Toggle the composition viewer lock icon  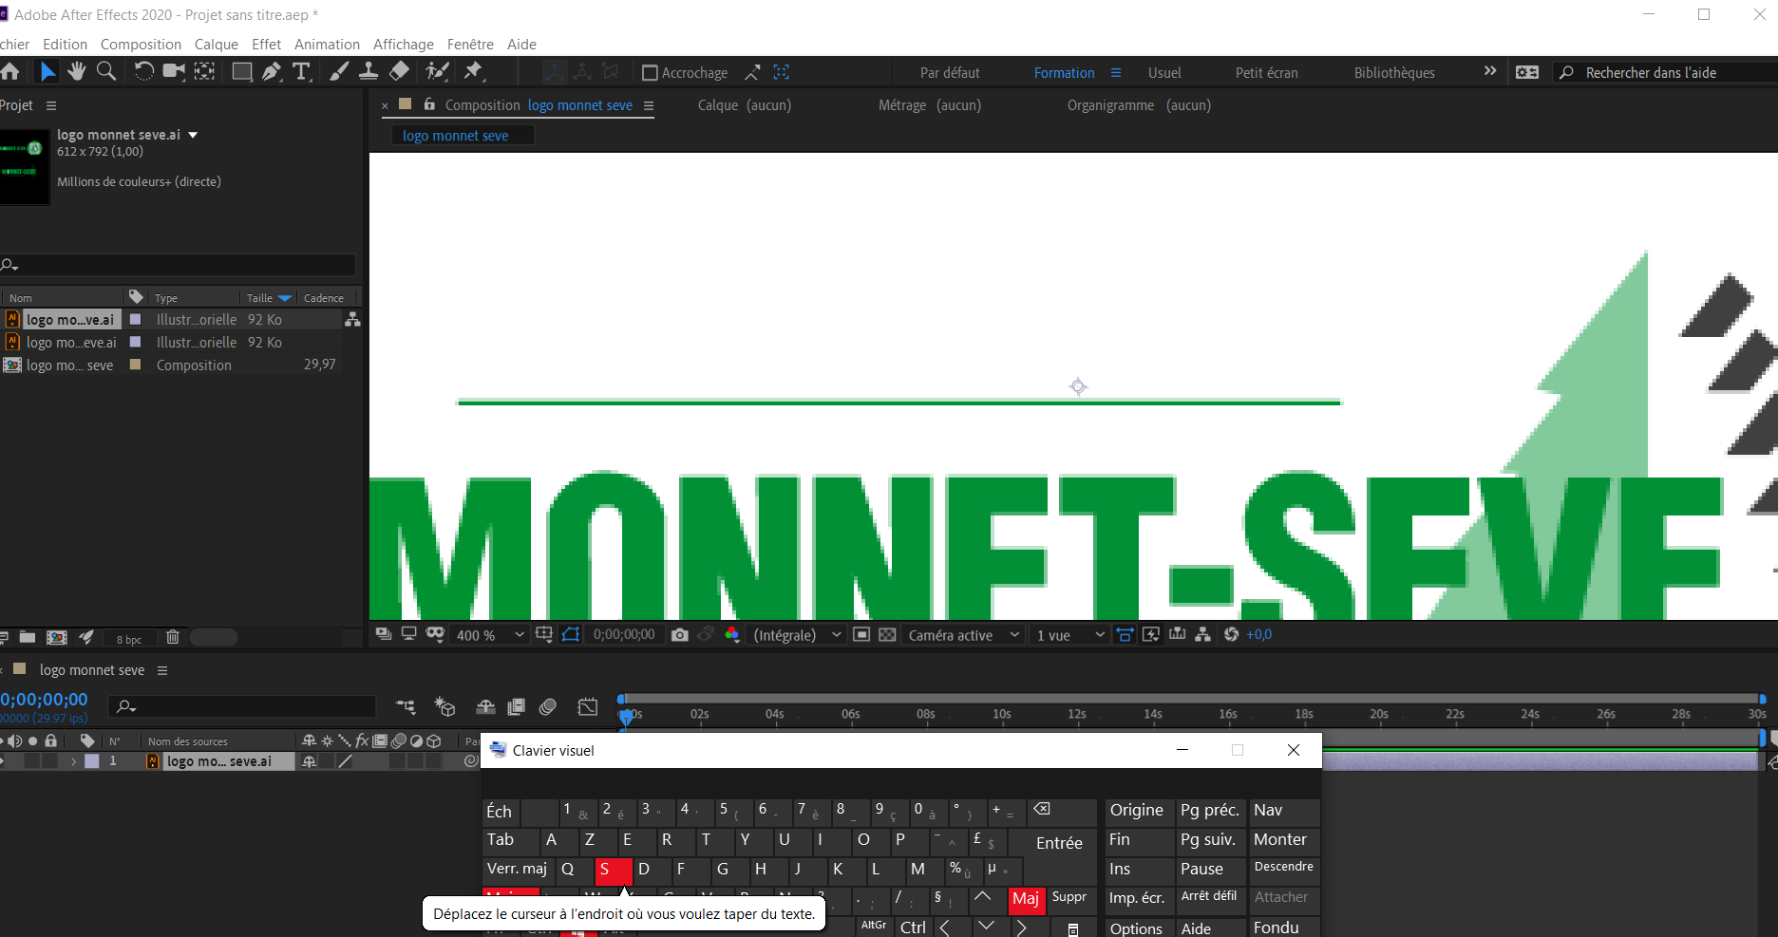(429, 104)
